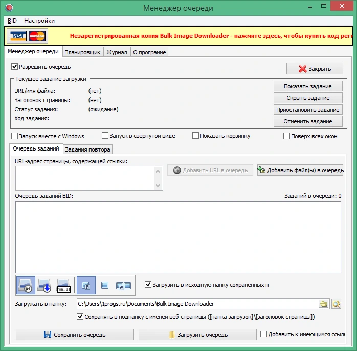Screen dimensions: 357x351
Task: Check 'Добавить к имеющимся ссылкам' box
Action: pos(263,334)
